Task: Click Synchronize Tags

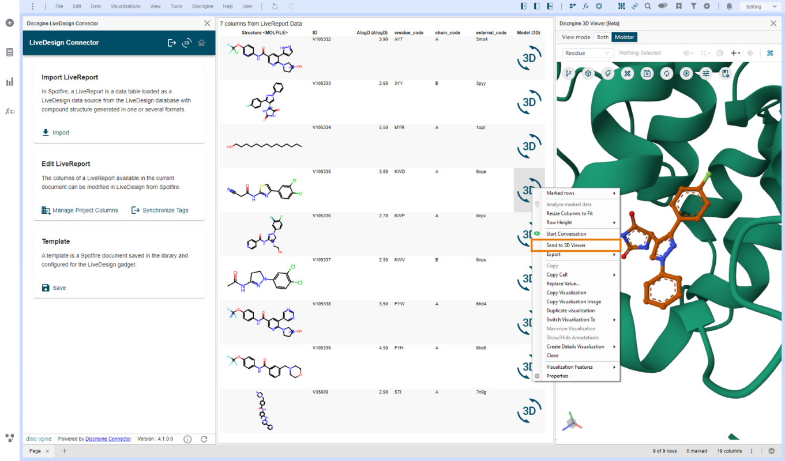Action: [x=160, y=210]
